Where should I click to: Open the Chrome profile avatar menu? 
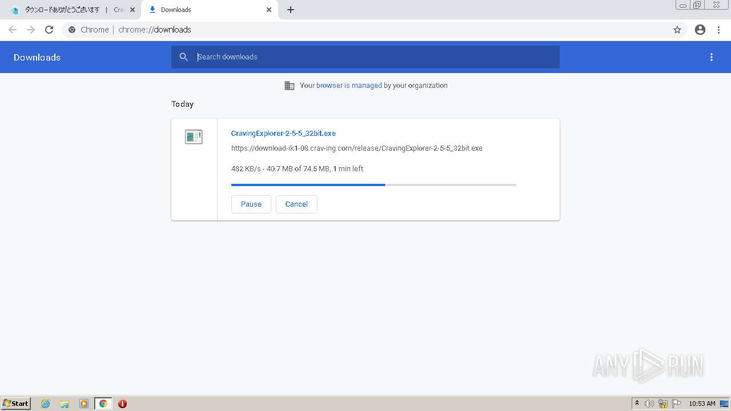[x=700, y=30]
